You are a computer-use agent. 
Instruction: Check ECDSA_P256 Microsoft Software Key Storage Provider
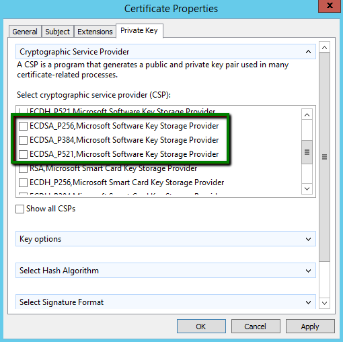[23, 126]
